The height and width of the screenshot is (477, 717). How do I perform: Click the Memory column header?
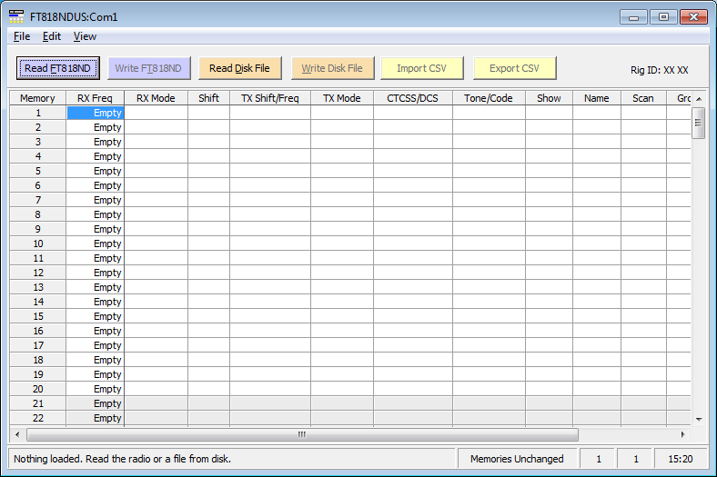[x=37, y=98]
